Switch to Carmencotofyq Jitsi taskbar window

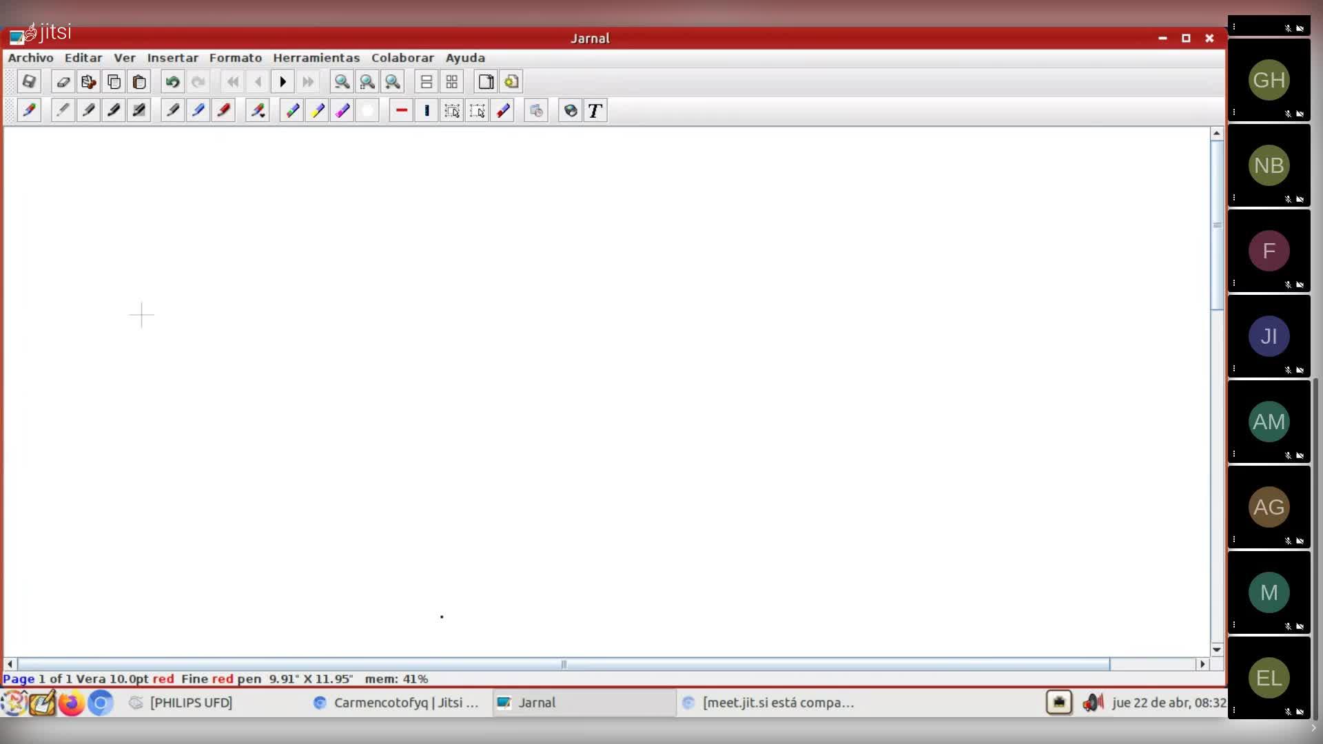tap(396, 703)
